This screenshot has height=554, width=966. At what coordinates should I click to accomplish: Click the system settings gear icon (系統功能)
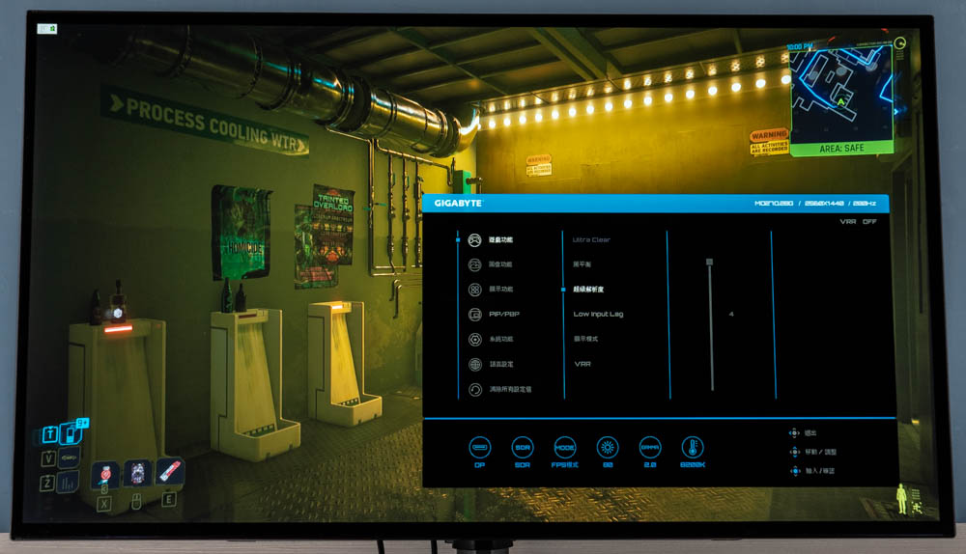pyautogui.click(x=474, y=340)
